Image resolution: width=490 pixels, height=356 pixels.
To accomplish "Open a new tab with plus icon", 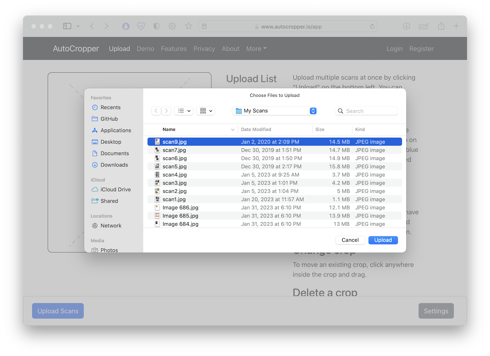I will pyautogui.click(x=456, y=26).
